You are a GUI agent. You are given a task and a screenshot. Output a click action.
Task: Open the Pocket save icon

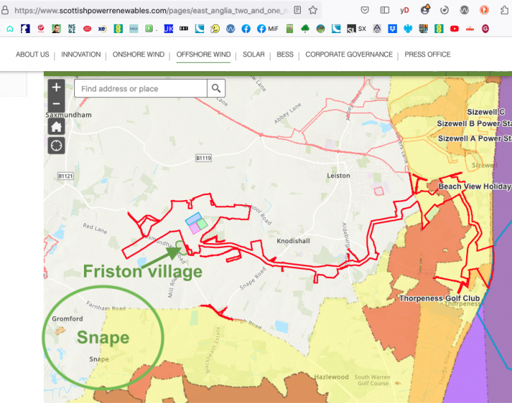tap(364, 11)
